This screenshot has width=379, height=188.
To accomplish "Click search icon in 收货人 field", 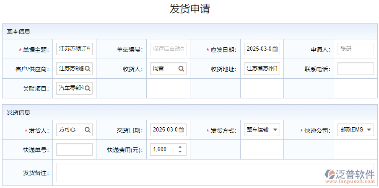I will (x=181, y=69).
